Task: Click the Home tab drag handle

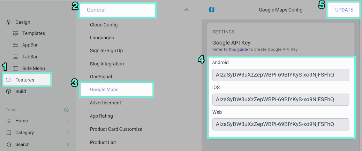Action: 68,121
